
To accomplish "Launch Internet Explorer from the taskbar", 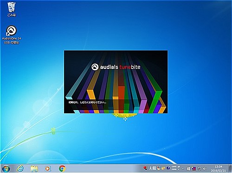I will (20, 168).
